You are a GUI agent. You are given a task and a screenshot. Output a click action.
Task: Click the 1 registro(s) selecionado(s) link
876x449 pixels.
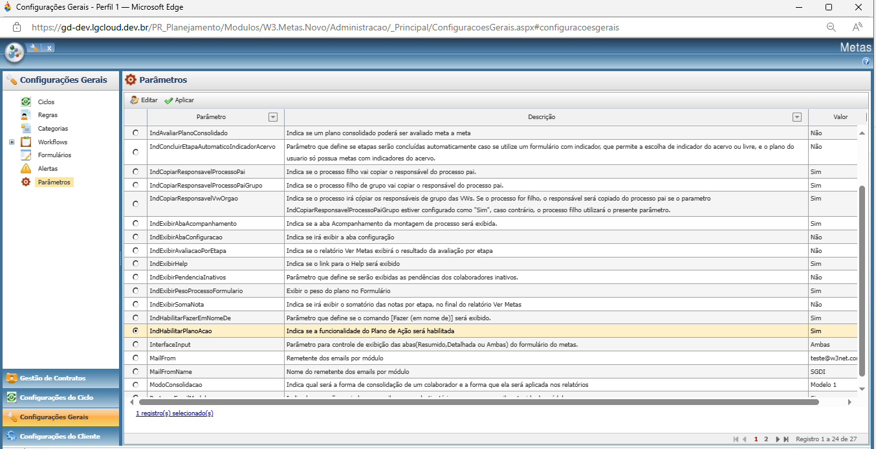(x=175, y=413)
